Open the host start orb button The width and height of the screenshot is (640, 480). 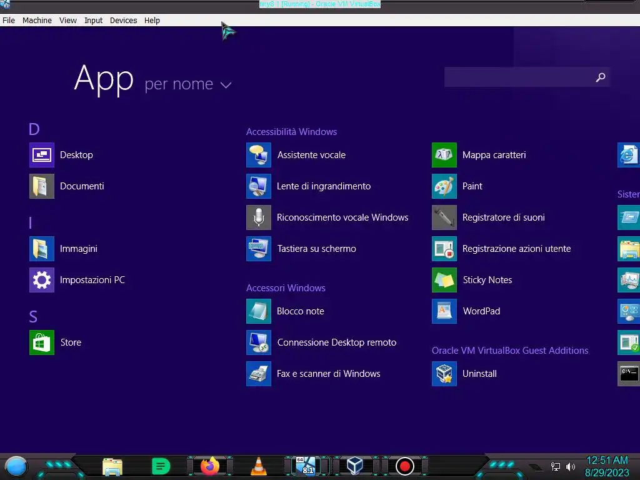click(16, 467)
